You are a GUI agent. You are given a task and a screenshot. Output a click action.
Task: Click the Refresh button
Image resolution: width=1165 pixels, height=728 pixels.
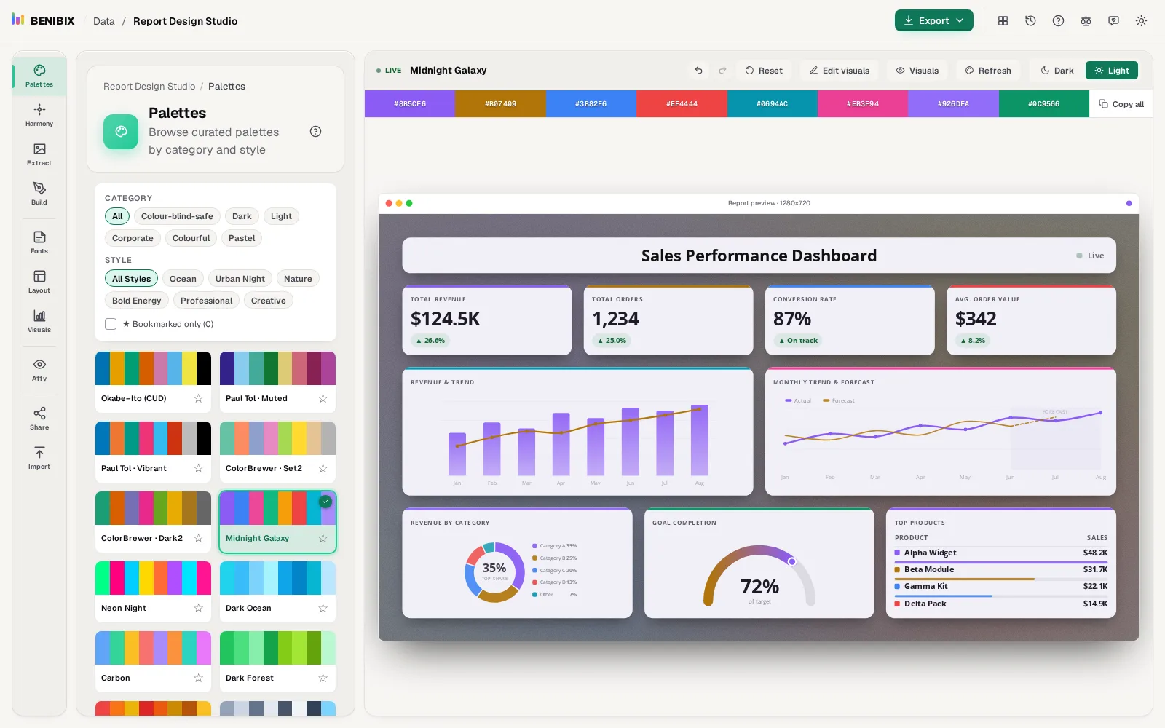(988, 71)
